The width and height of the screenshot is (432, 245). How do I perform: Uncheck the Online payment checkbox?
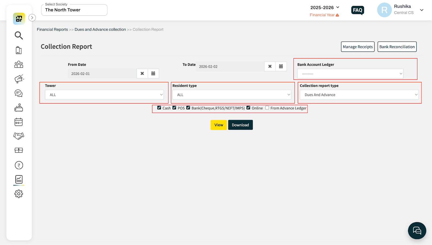pyautogui.click(x=248, y=108)
